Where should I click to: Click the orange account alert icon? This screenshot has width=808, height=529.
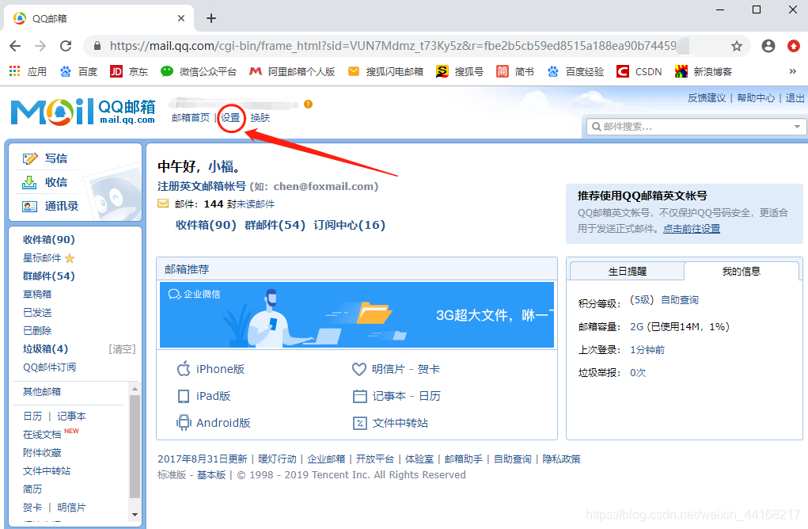pos(308,105)
